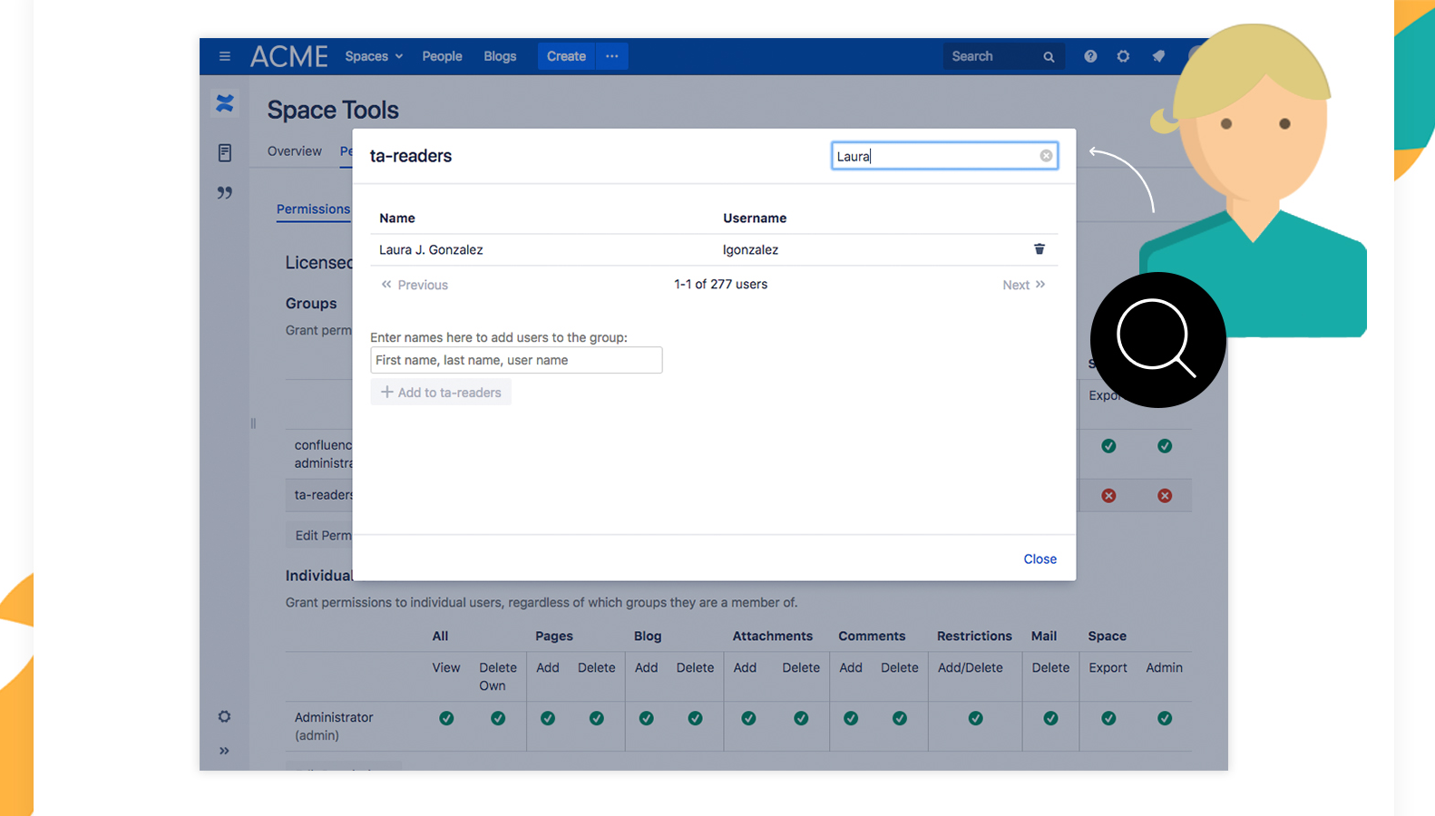Viewport: 1435px width, 816px height.
Task: Delete Laura J. Gonzalez with trash icon
Action: [x=1040, y=249]
